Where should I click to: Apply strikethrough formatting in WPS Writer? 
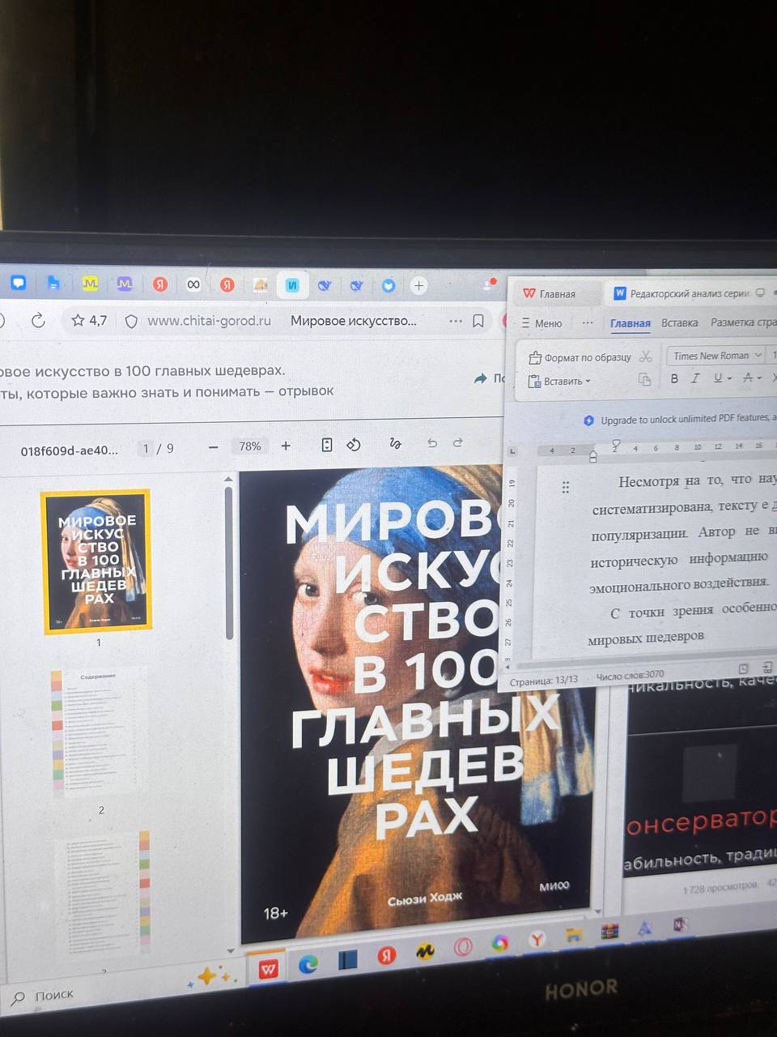748,378
